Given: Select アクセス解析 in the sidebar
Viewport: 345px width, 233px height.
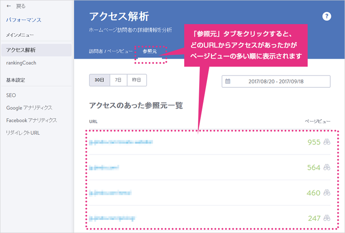Looking at the screenshot, I should 36,50.
